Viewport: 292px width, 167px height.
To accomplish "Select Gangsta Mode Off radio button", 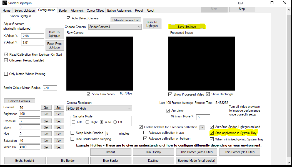I will (x=115, y=122).
